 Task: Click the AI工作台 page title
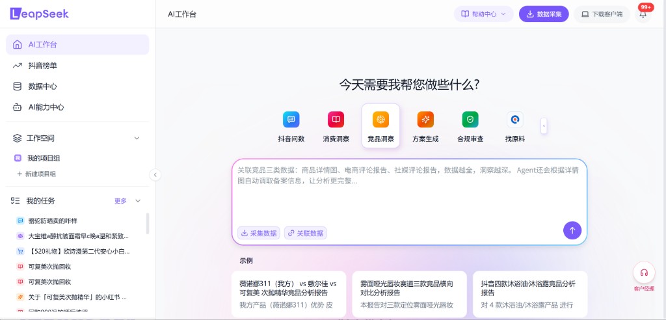pos(182,14)
